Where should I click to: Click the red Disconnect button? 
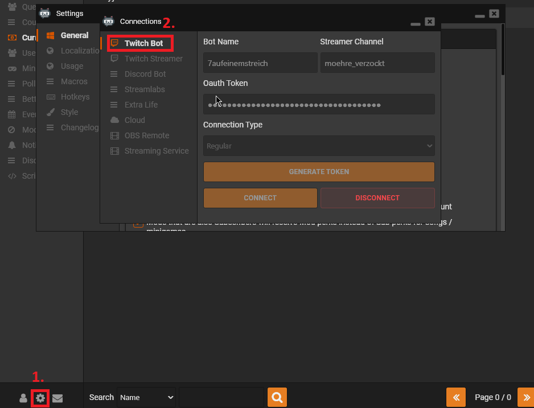tap(377, 198)
